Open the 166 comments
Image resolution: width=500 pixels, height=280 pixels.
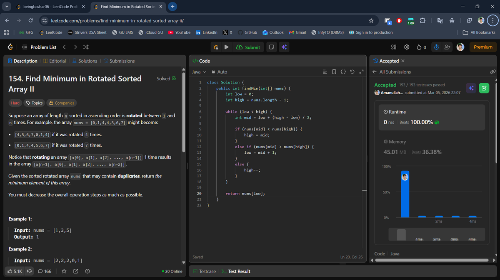click(x=45, y=271)
